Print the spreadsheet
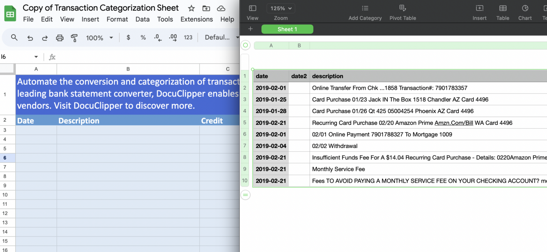Viewport: 547px width, 252px height. tap(59, 37)
